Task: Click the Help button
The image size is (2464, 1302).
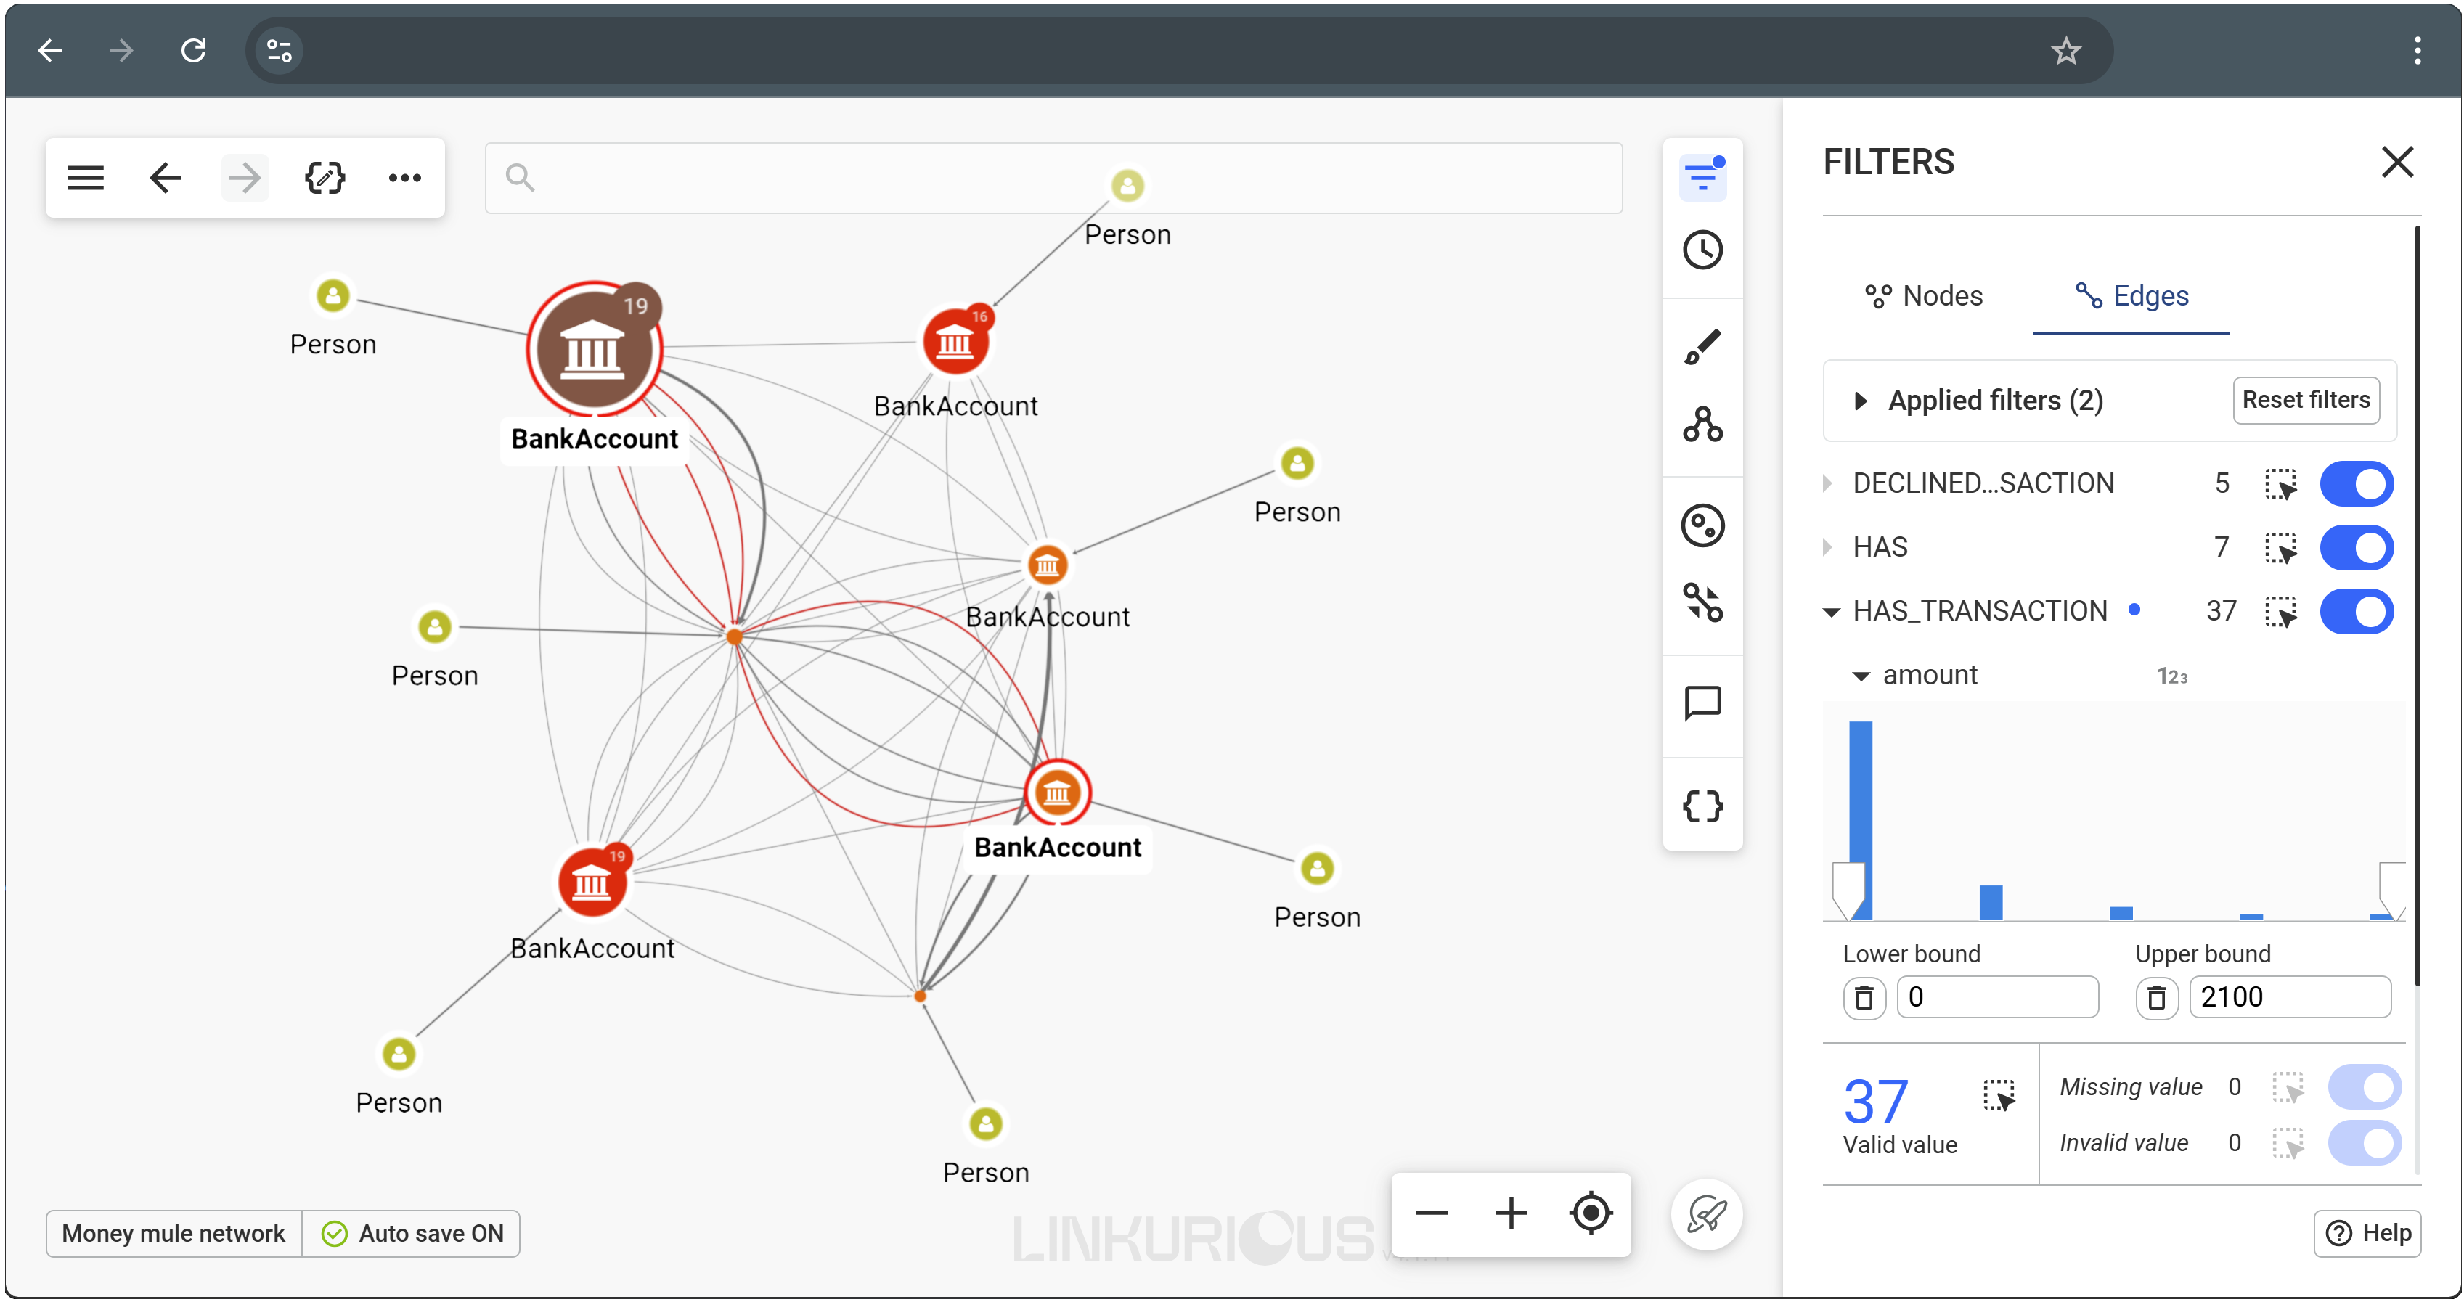Action: pos(2367,1233)
